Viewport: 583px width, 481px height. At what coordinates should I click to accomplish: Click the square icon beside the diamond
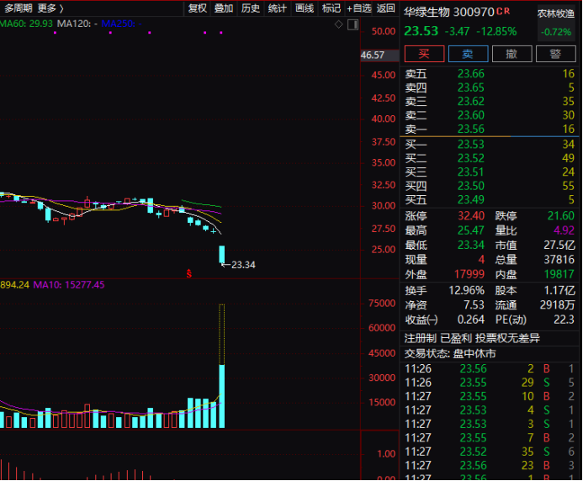[x=352, y=25]
